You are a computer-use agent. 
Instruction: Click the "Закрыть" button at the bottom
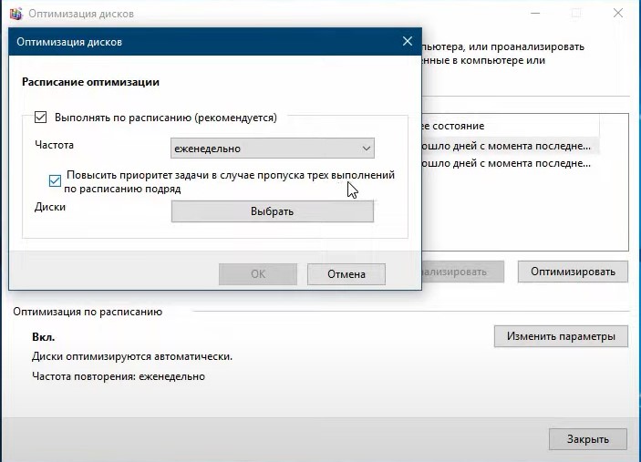587,438
